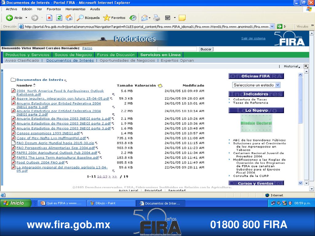Click PDF icon beside Food Outlook 2004 FAO

[x=13, y=162]
